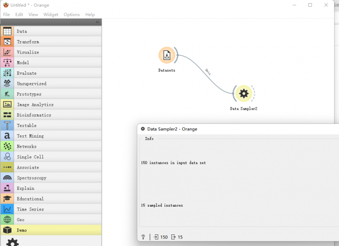Expand the Data widget category

click(22, 31)
